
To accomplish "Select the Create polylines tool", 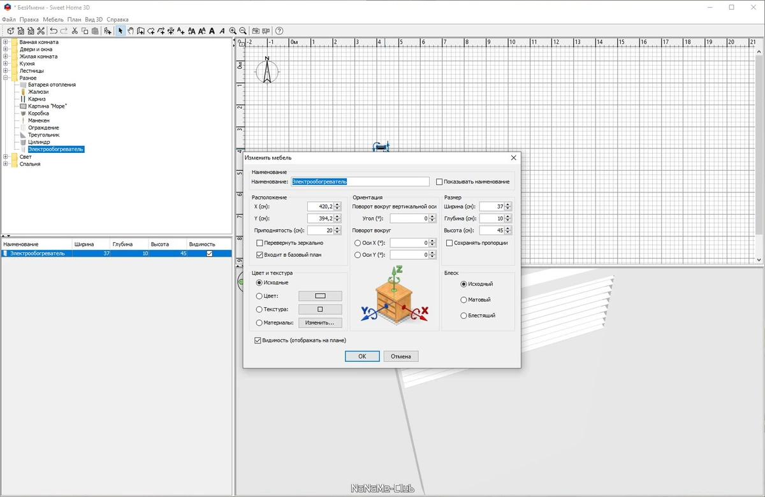I will click(161, 31).
